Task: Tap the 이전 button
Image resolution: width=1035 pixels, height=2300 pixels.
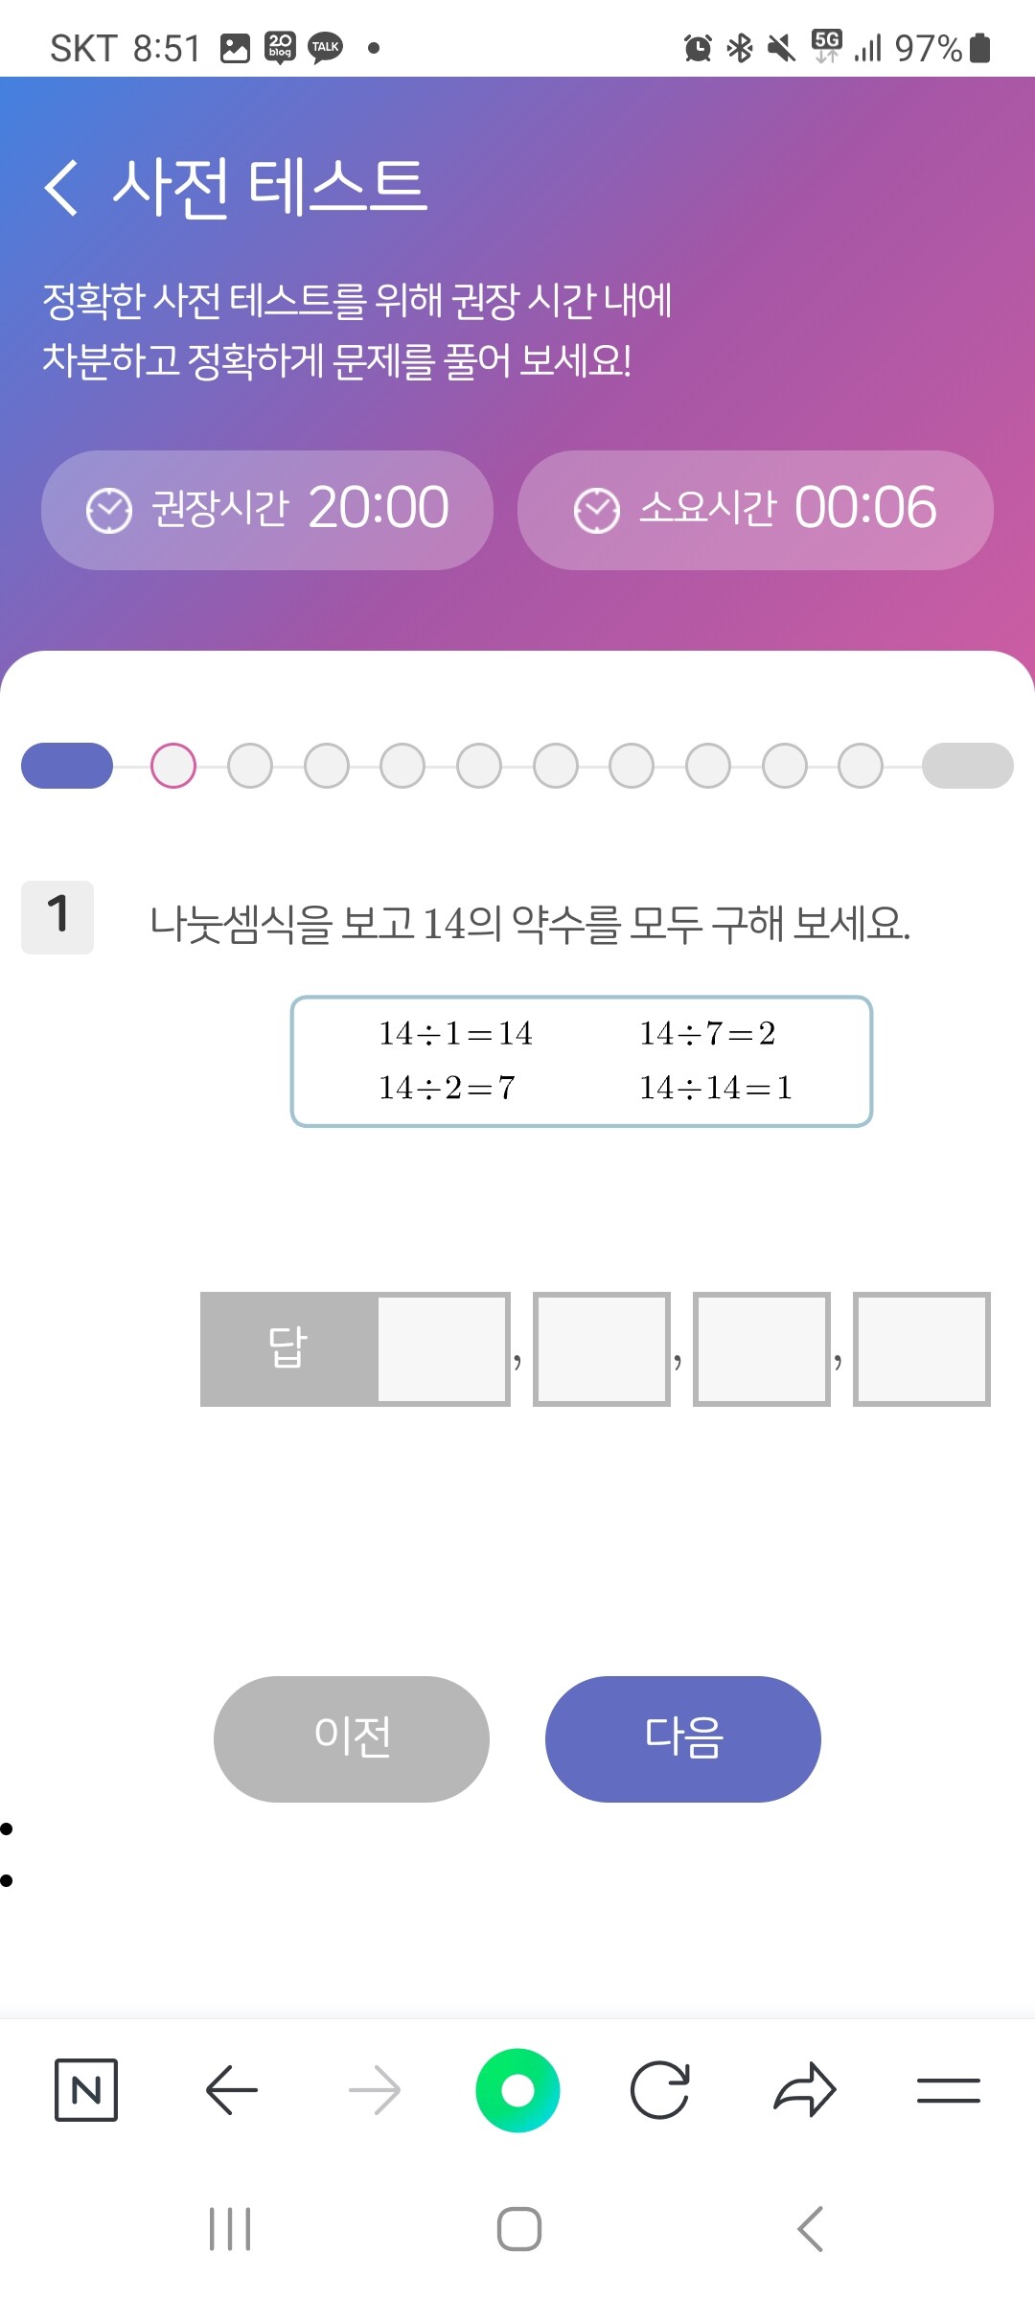Action: tap(352, 1738)
